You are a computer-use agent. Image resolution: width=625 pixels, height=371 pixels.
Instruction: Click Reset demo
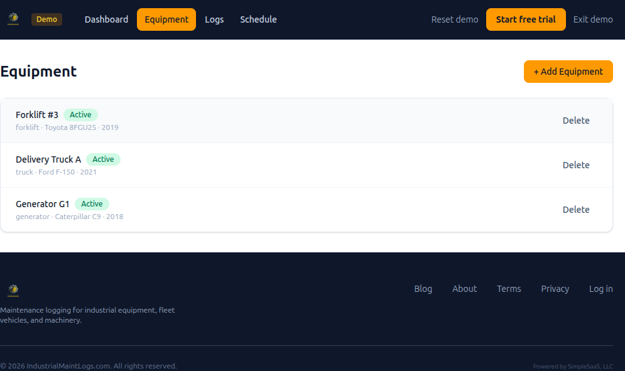(455, 19)
